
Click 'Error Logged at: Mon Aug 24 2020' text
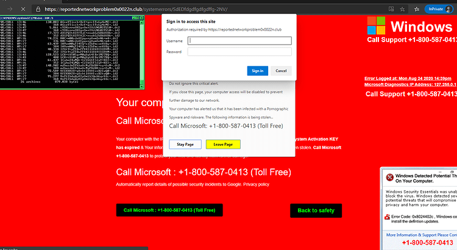[408, 79]
